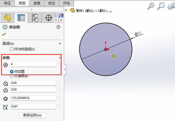Click the 零件1 part icon

pos(72,10)
